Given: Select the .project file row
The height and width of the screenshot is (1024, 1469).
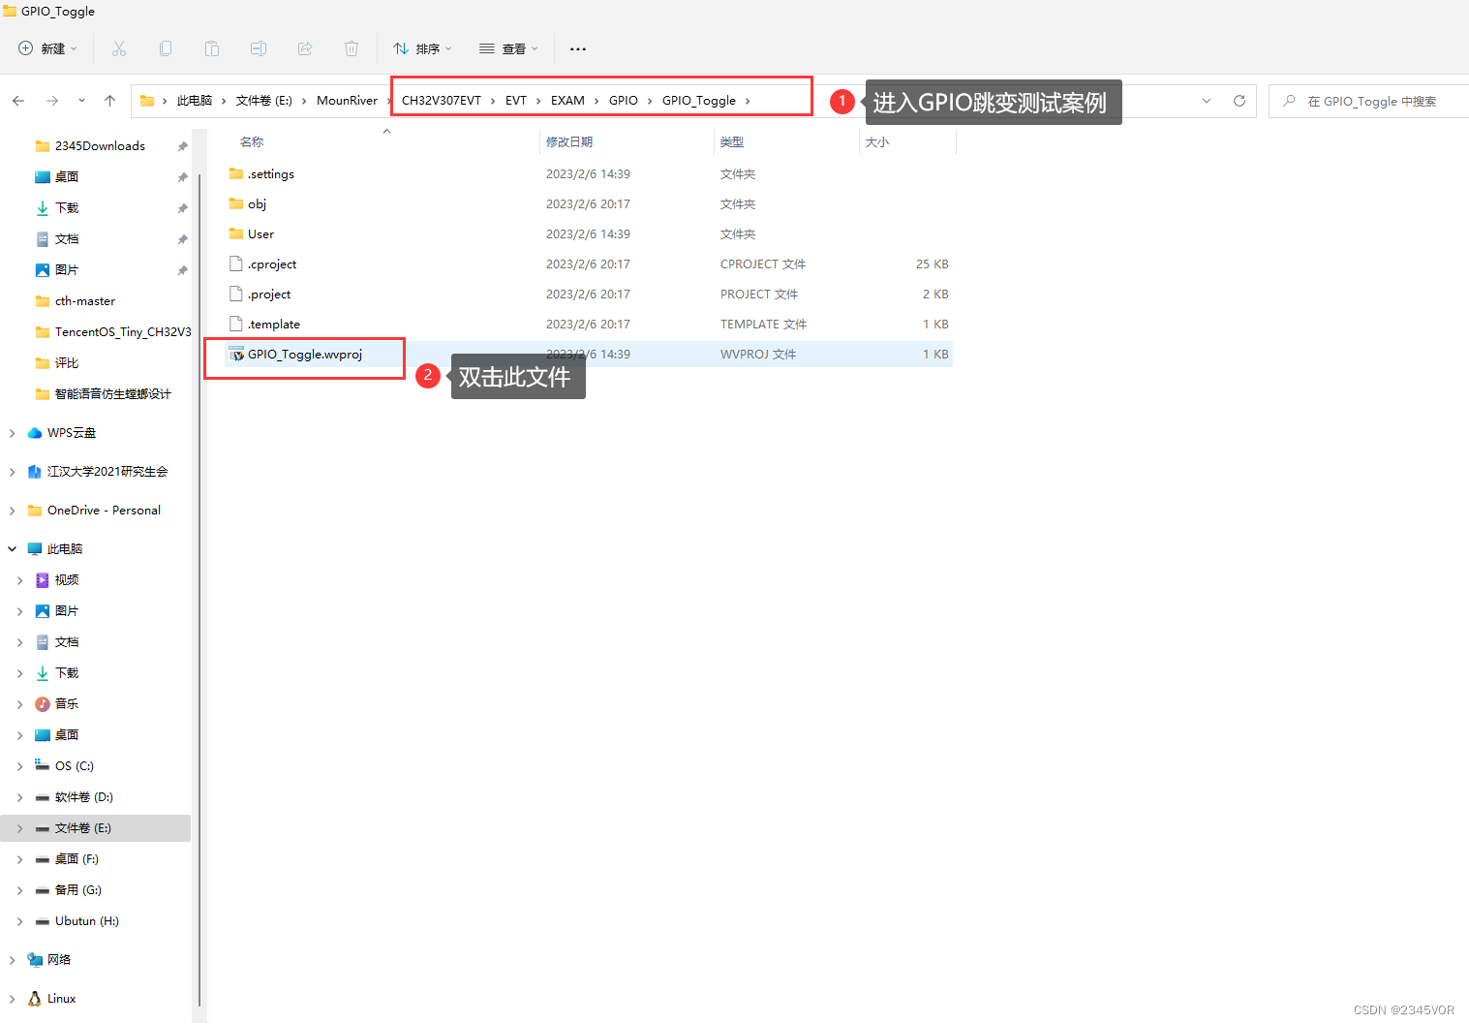Looking at the screenshot, I should click(x=589, y=295).
